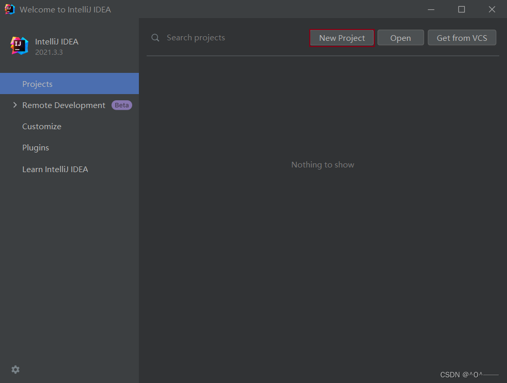Click the Open button

tap(400, 38)
